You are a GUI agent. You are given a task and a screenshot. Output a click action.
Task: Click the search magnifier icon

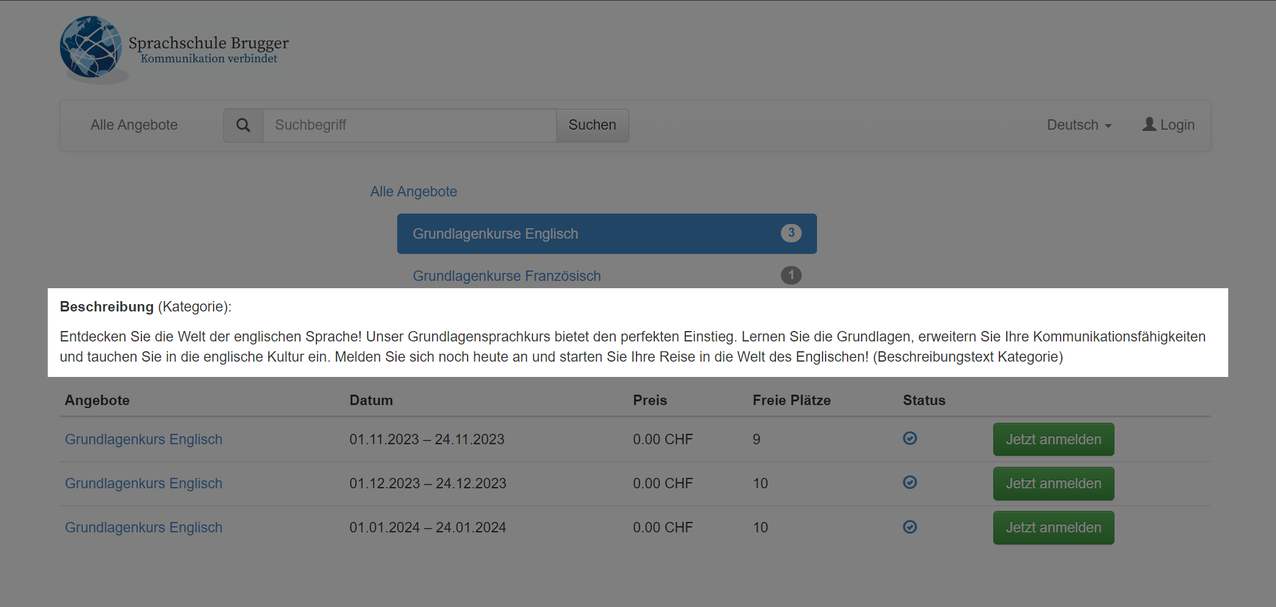click(243, 125)
